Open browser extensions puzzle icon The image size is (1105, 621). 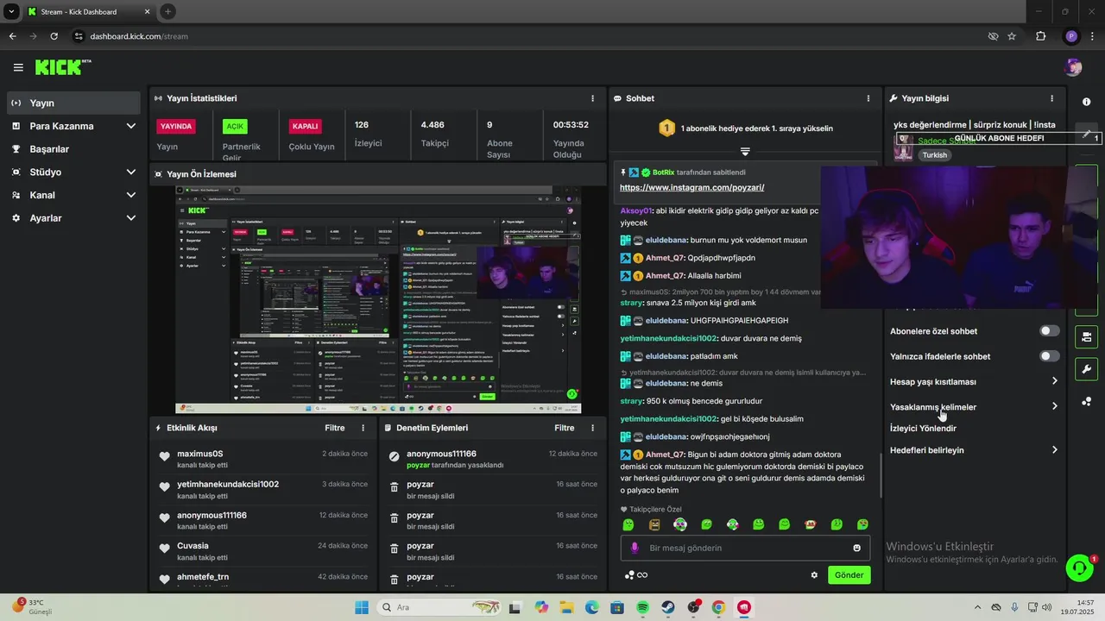1040,36
